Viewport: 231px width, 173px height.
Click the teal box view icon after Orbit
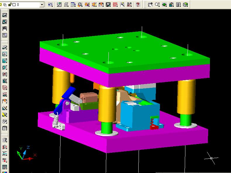(171, 5)
